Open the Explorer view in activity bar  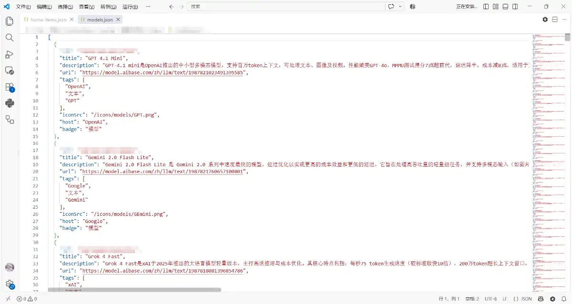click(x=9, y=21)
